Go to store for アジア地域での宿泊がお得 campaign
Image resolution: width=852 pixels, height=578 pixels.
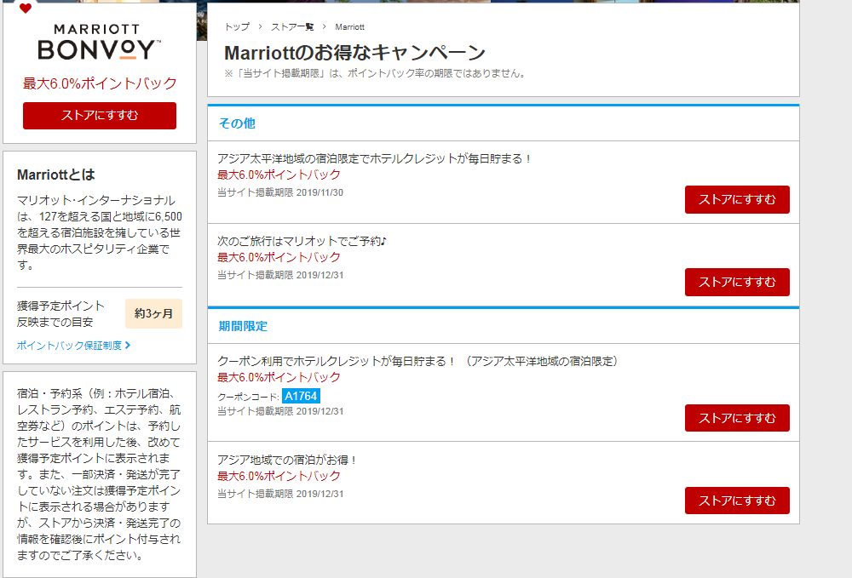tap(737, 501)
